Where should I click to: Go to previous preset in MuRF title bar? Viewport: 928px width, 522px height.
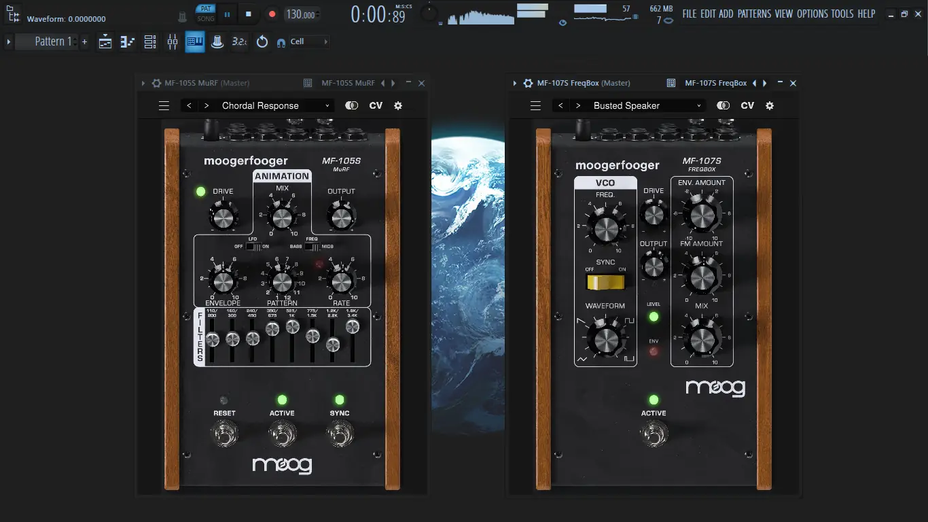click(382, 83)
